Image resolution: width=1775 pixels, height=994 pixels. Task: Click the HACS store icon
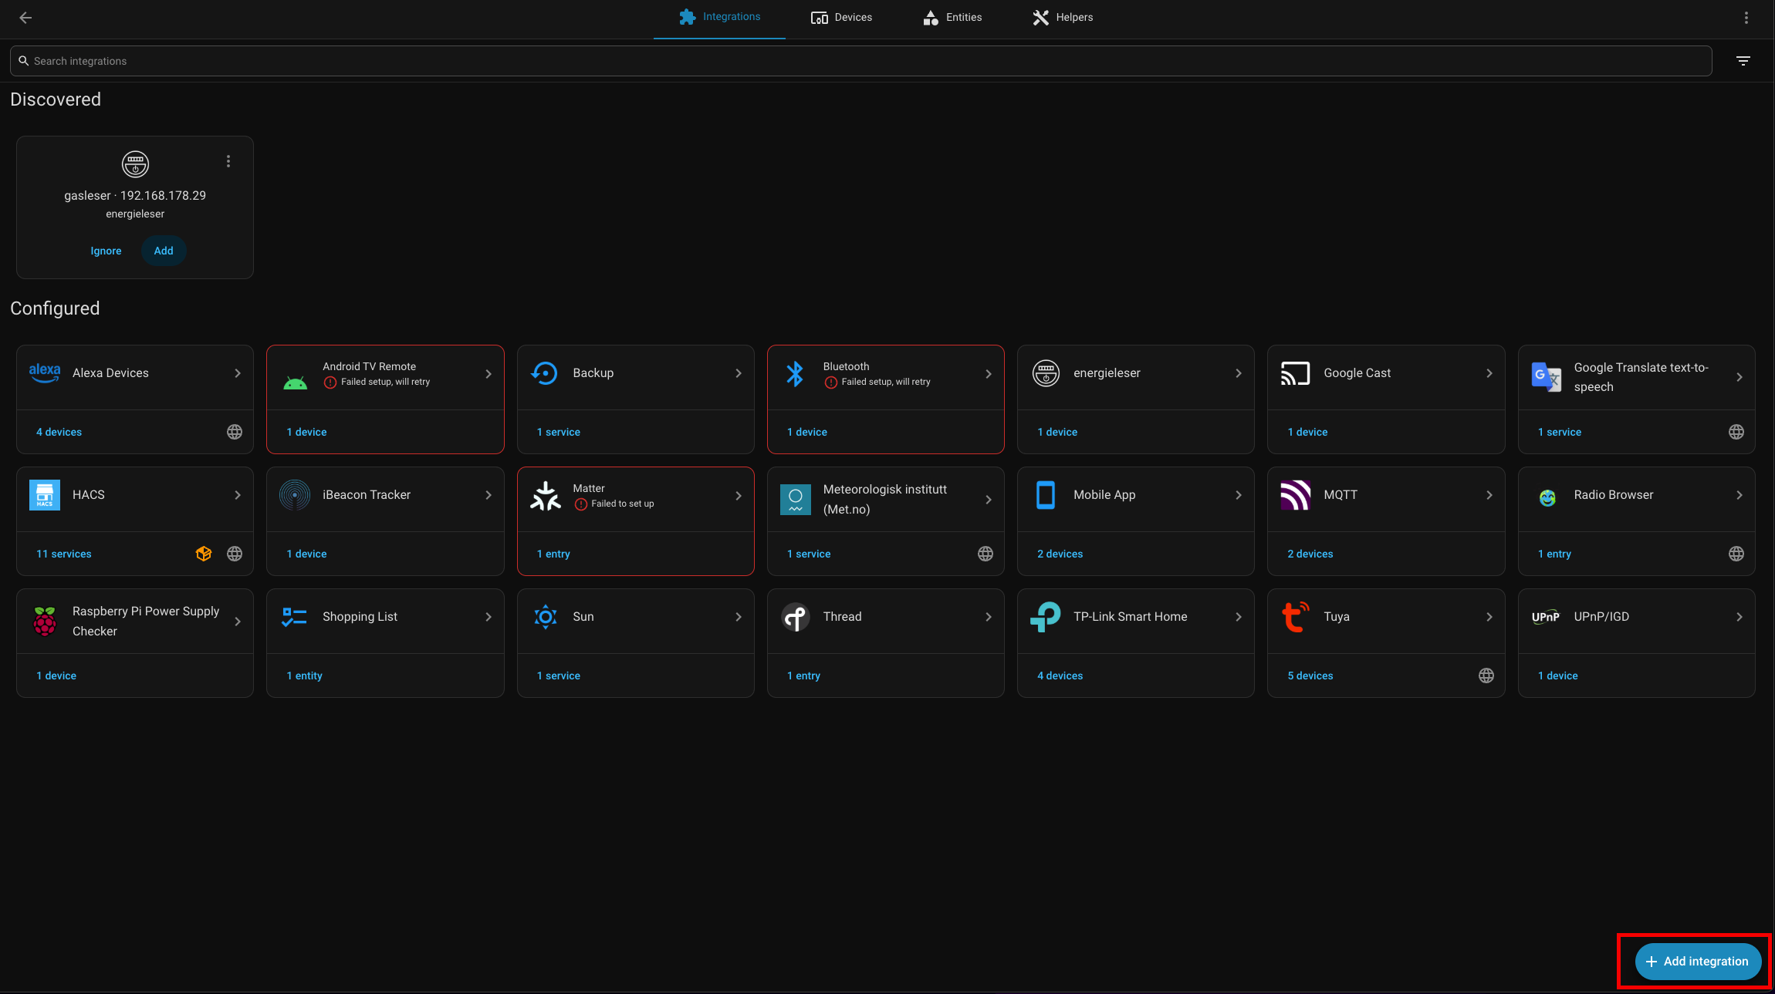[45, 495]
